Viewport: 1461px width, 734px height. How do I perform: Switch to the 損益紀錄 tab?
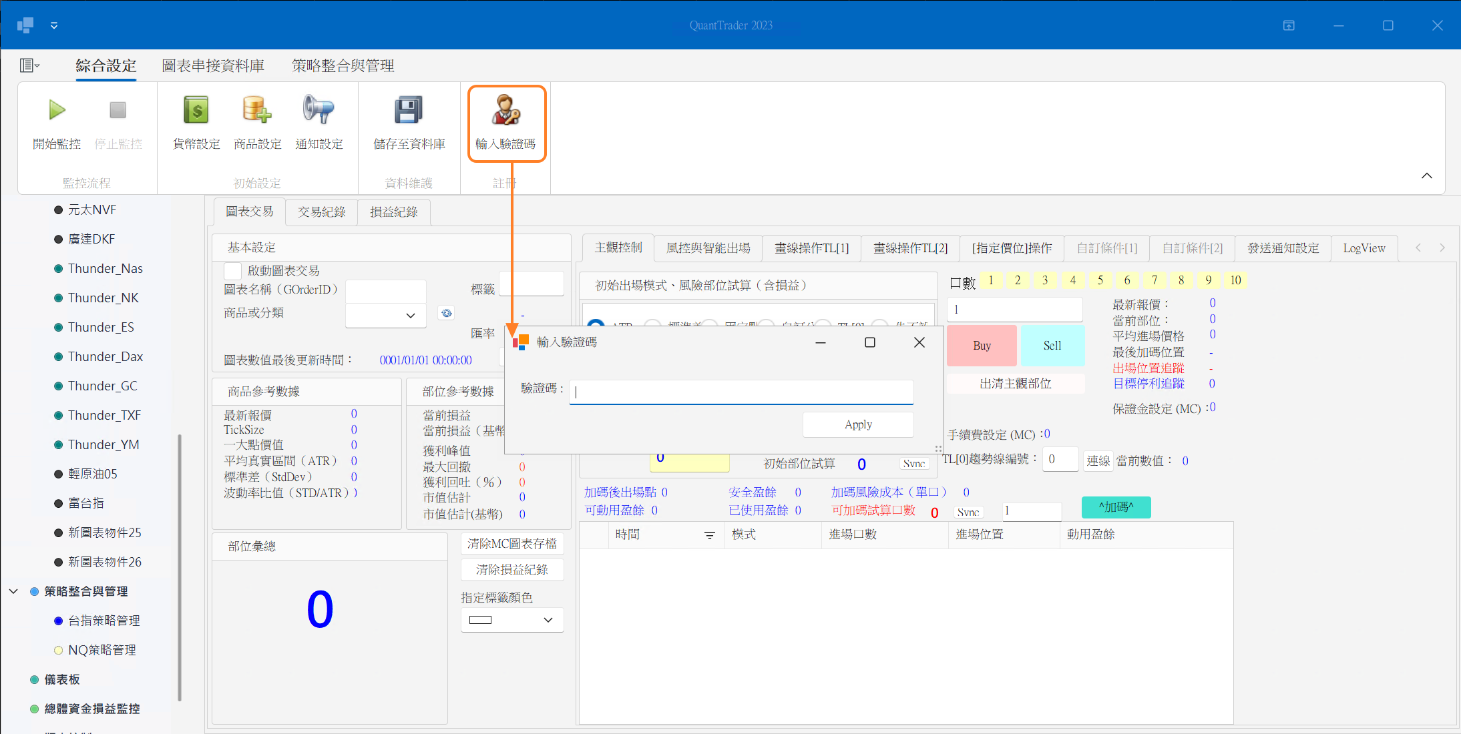click(x=393, y=212)
